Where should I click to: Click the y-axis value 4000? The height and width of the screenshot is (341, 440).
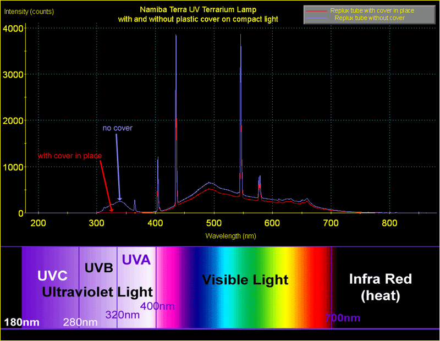tap(13, 29)
